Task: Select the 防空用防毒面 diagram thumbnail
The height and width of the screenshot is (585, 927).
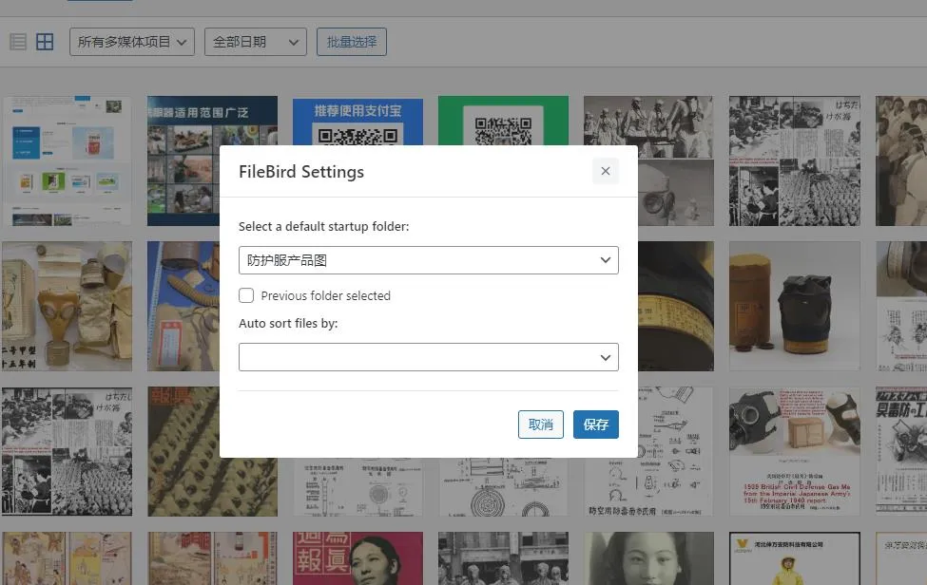Action: (648, 452)
